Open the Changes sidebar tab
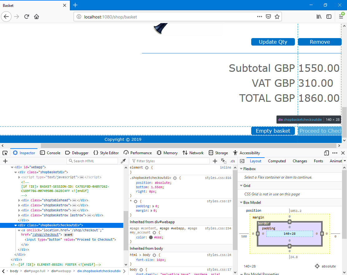 coord(300,161)
